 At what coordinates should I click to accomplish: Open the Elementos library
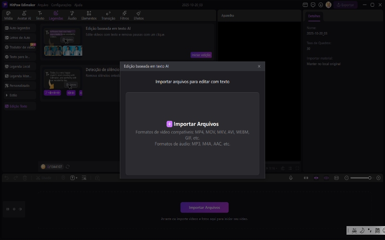click(89, 15)
